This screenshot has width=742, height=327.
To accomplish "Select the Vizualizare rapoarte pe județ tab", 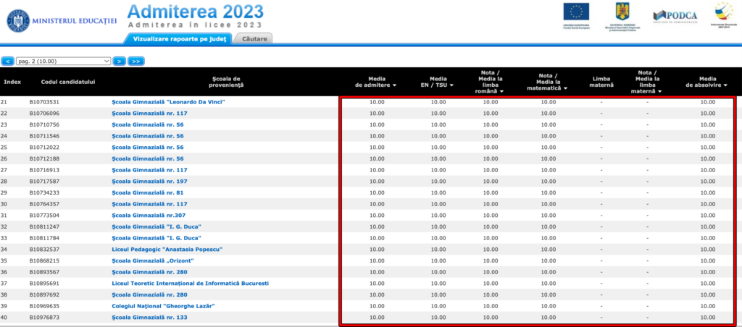I will click(x=179, y=38).
